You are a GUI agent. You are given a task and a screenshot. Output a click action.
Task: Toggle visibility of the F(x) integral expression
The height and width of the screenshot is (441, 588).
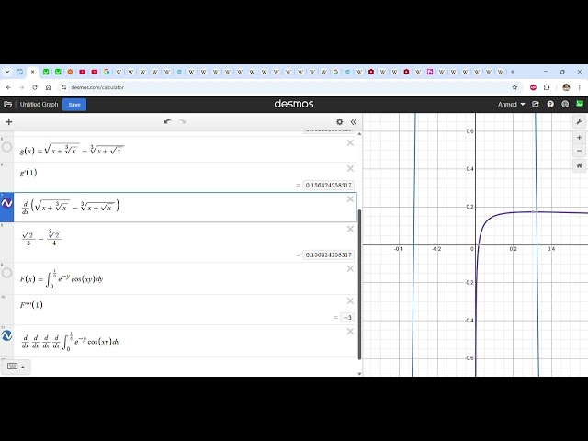coord(6,273)
